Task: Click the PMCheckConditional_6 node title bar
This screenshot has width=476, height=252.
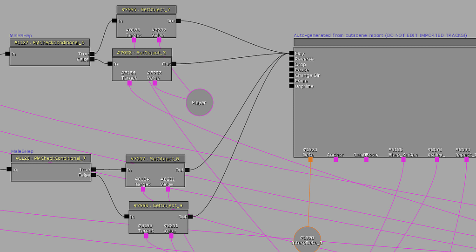Action: tap(49, 42)
